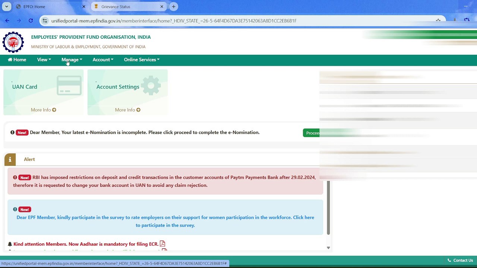Click the Alert heading text
This screenshot has width=477, height=268.
pos(29,159)
